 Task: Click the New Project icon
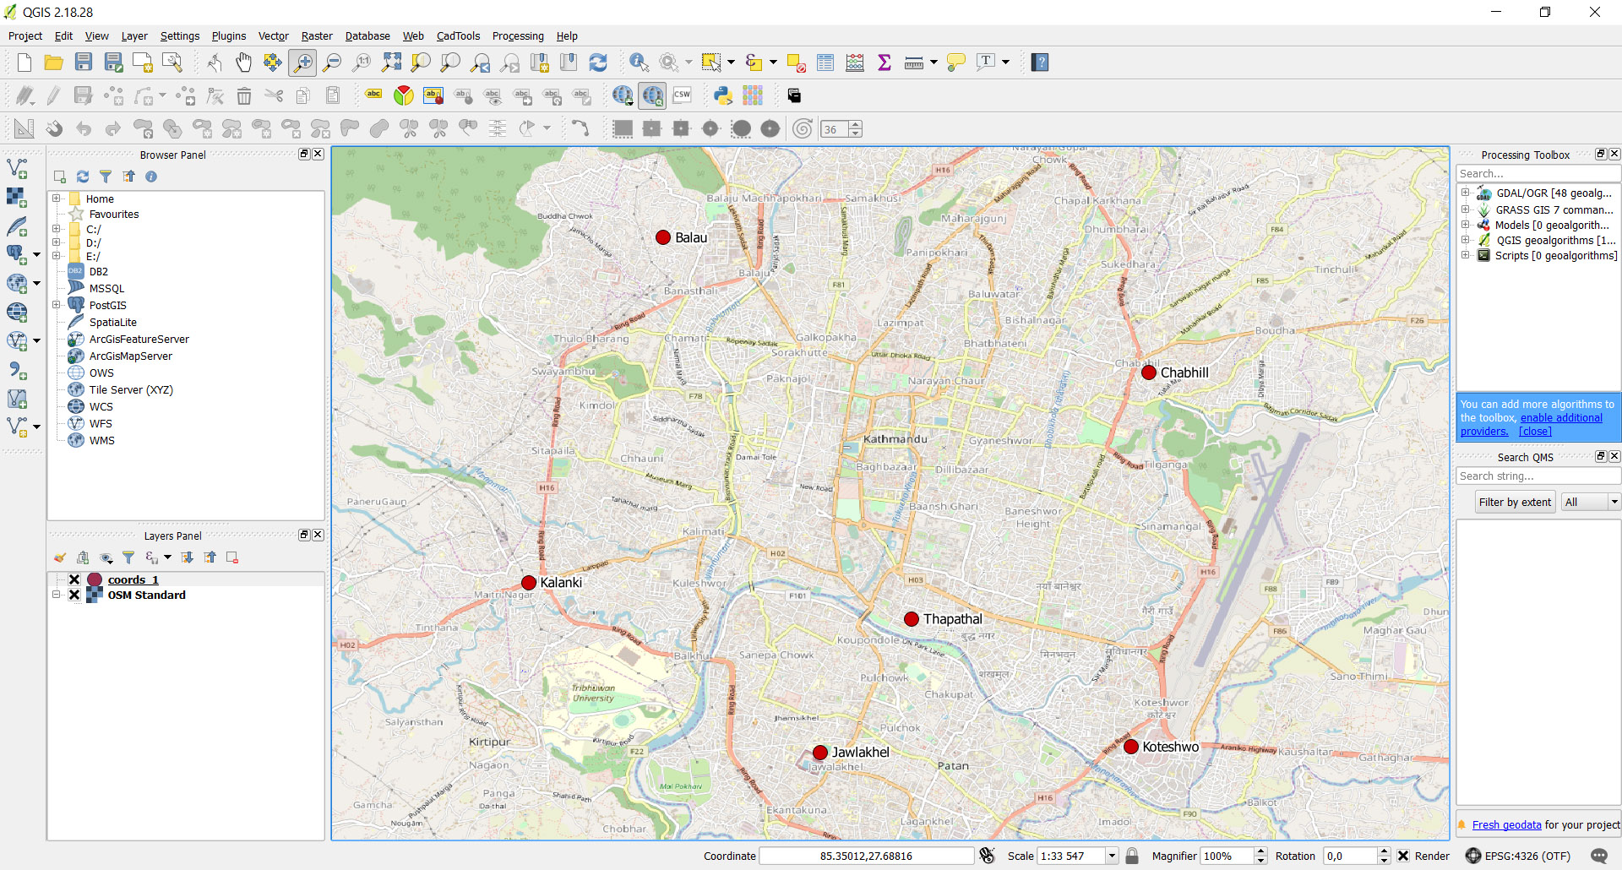[x=24, y=63]
